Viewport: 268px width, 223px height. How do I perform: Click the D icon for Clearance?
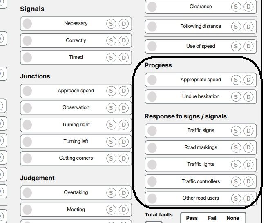tap(248, 7)
